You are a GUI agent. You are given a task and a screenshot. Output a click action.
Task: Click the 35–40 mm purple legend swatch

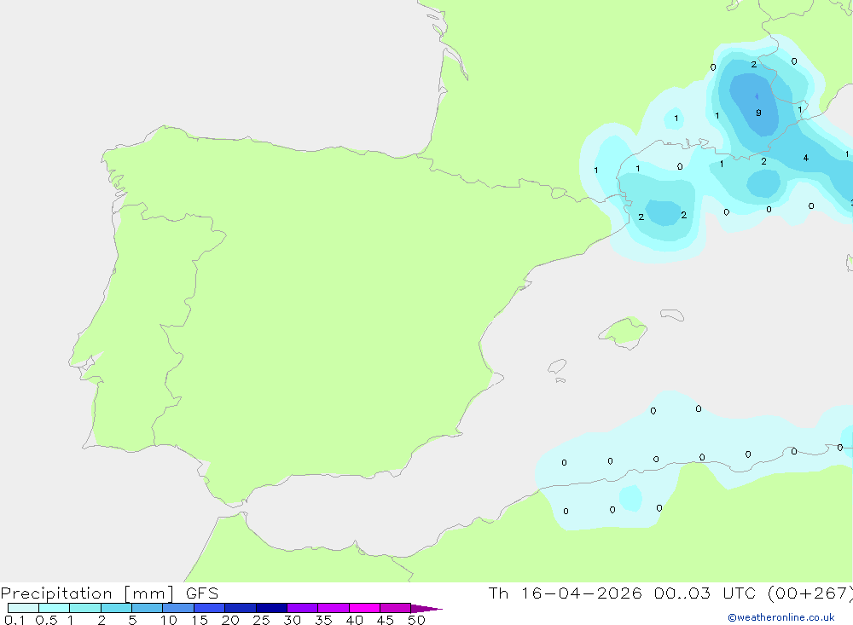[x=333, y=608]
